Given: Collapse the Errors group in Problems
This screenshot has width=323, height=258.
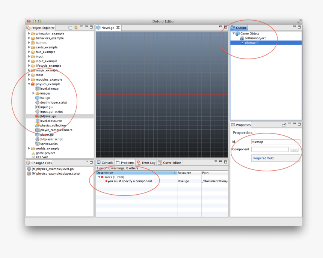Looking at the screenshot, I should point(99,177).
